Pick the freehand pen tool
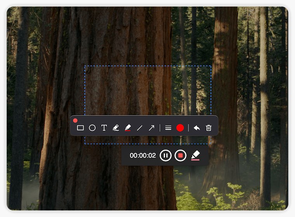Image resolution: width=295 pixels, height=217 pixels. tap(116, 128)
